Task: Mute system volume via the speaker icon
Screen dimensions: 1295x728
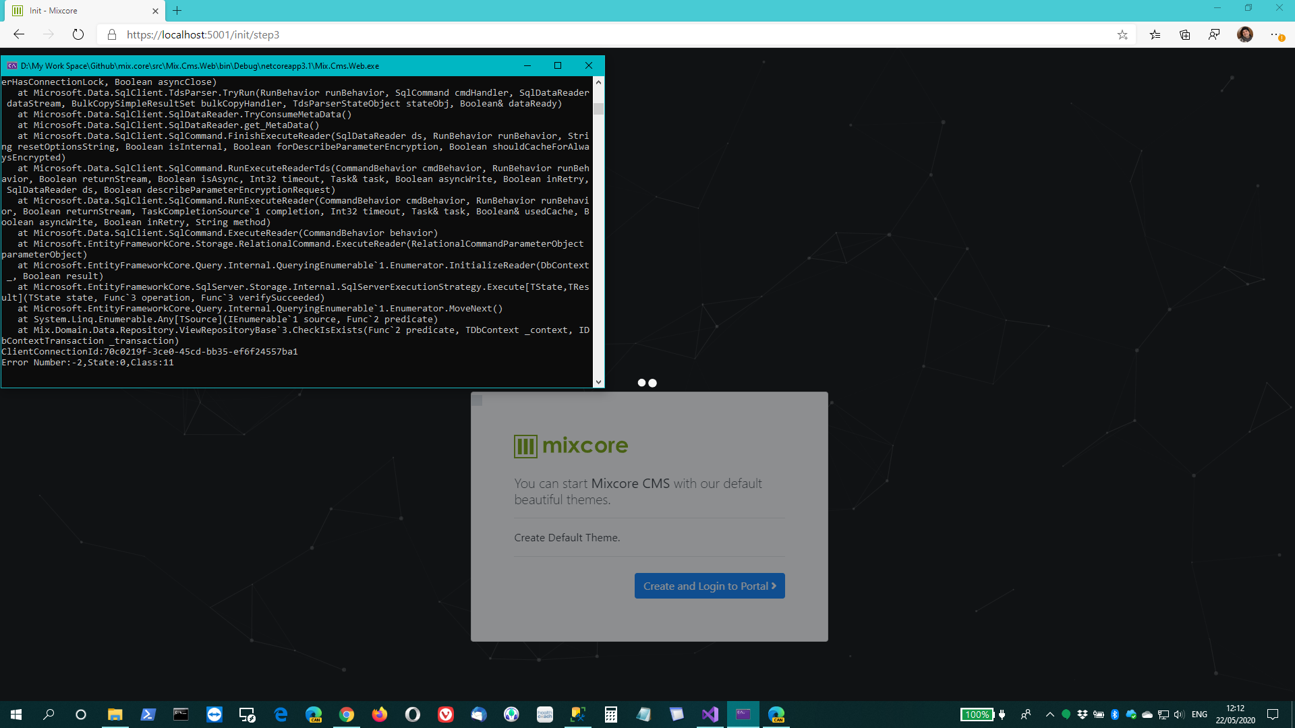Action: coord(1179,714)
